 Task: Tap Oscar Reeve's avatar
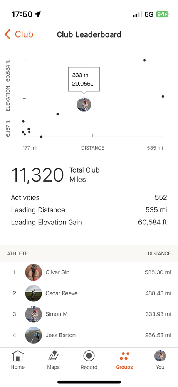(34, 293)
